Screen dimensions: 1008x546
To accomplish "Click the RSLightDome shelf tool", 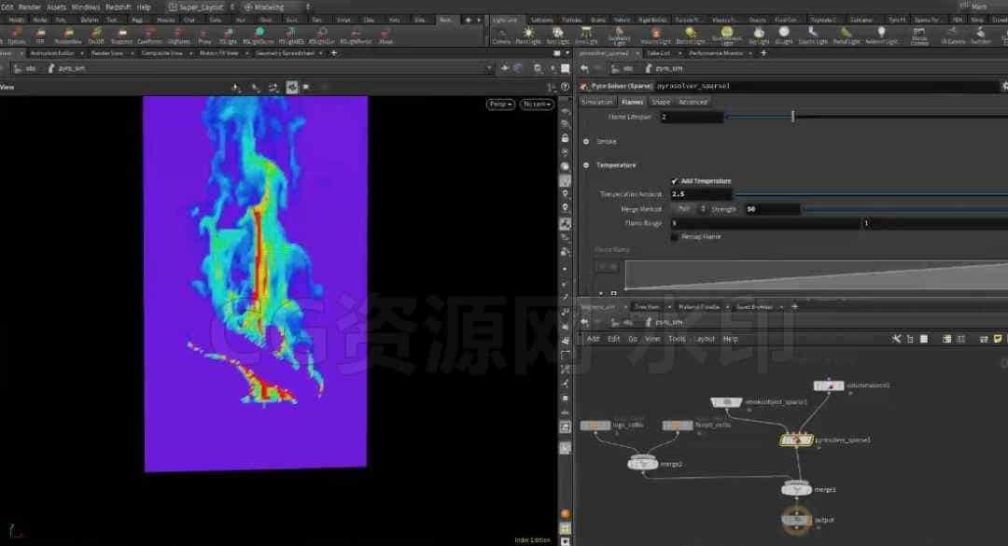I will point(259,35).
